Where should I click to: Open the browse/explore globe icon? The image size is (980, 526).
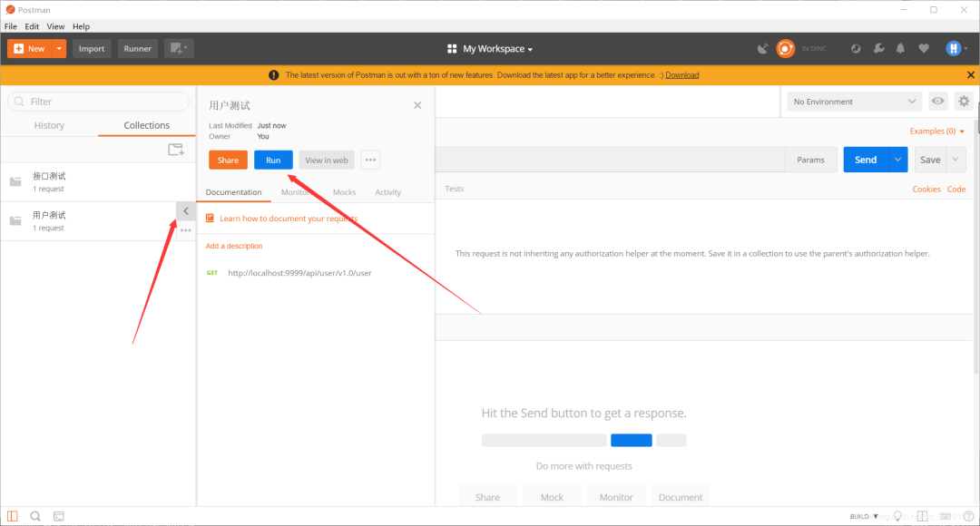coord(856,49)
